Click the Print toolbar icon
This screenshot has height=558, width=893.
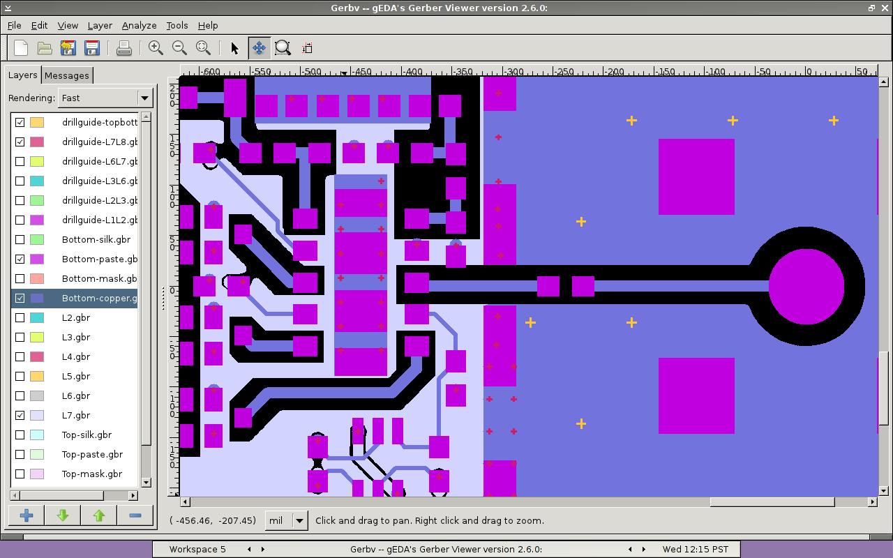123,48
